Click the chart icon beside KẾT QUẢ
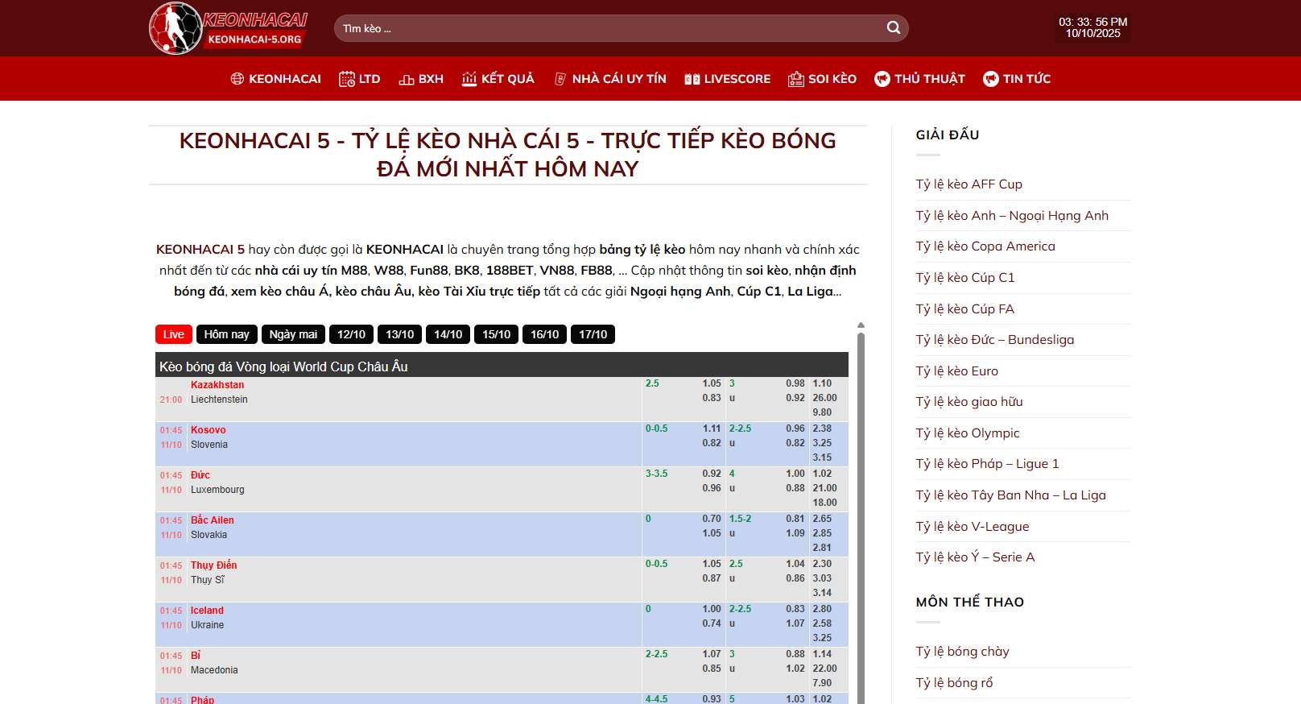Viewport: 1301px width, 704px height. pyautogui.click(x=469, y=79)
